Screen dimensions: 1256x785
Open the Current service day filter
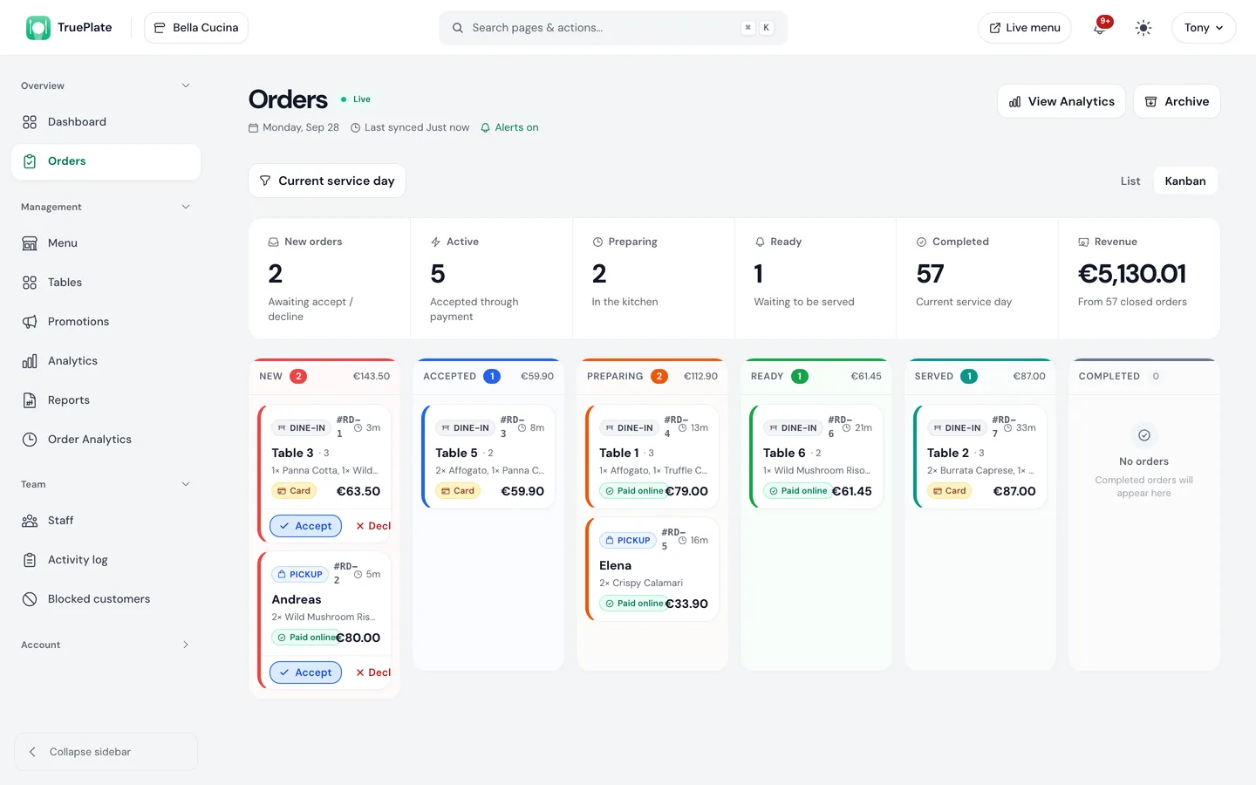(327, 181)
